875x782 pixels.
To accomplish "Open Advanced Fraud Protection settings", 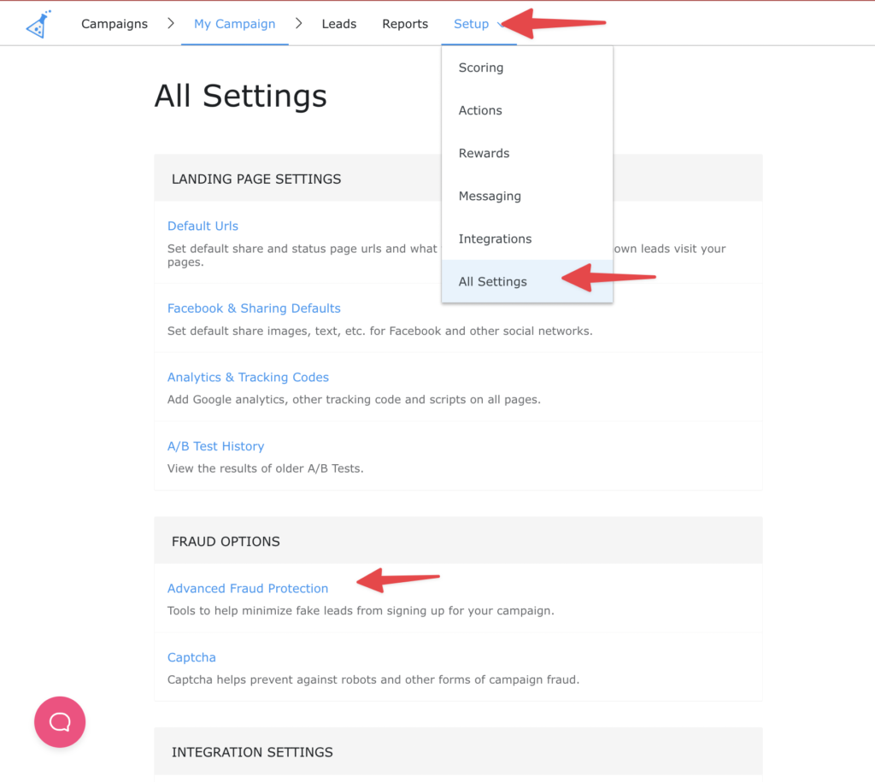I will click(248, 588).
